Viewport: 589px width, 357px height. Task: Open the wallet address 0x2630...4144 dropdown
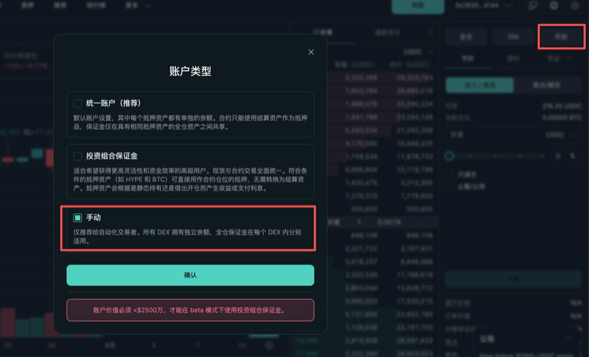(x=483, y=6)
